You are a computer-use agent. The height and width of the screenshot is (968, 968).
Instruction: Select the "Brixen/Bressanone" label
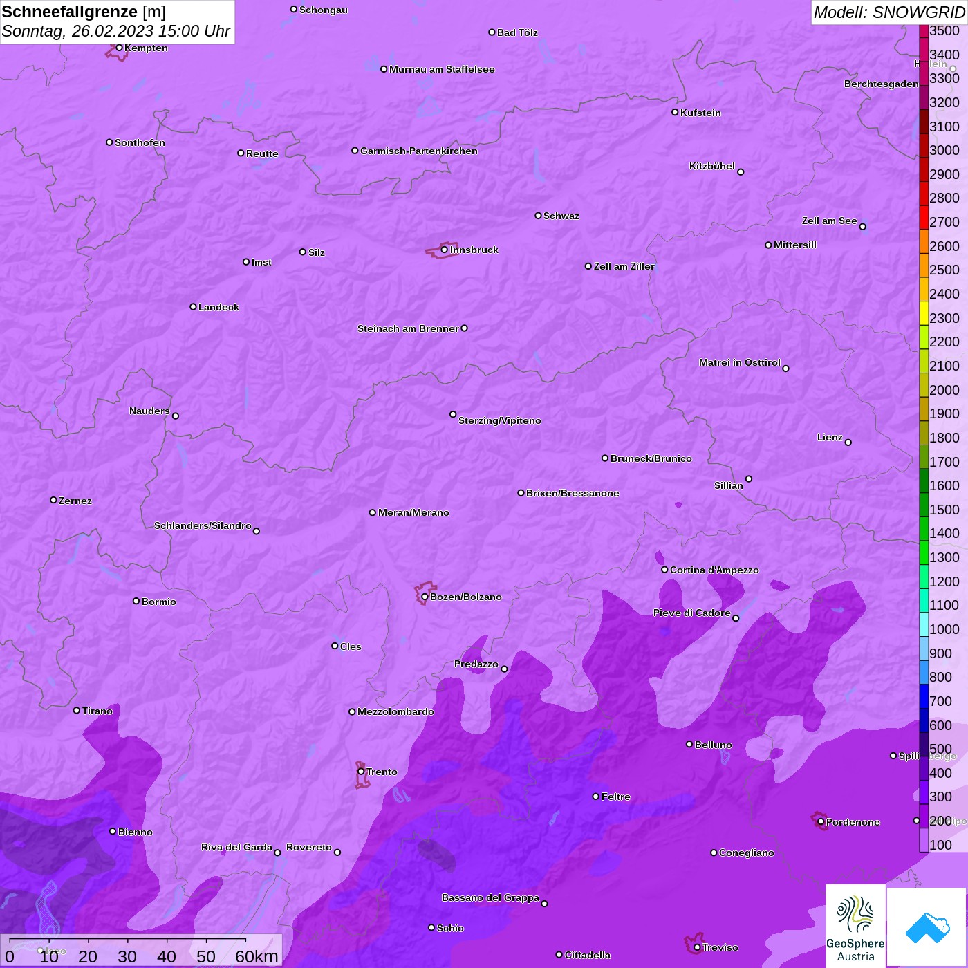(573, 493)
